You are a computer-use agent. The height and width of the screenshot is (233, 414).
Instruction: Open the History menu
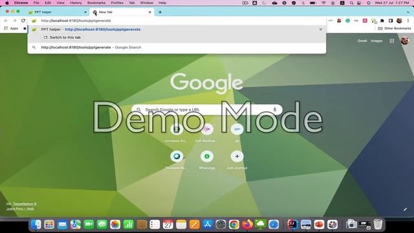click(x=76, y=3)
